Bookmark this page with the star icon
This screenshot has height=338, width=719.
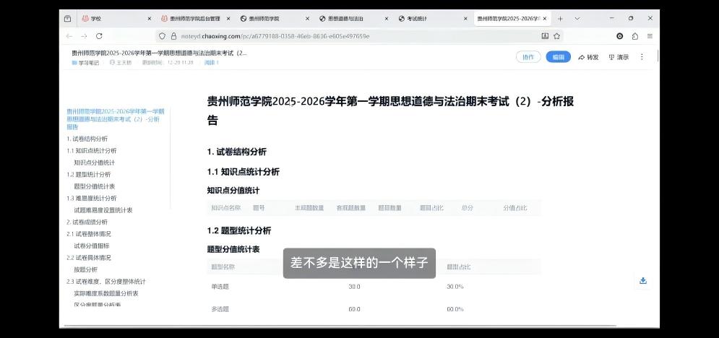coord(557,36)
